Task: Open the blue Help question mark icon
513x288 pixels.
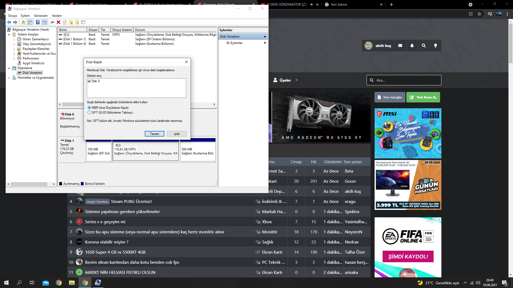Action: (x=38, y=22)
